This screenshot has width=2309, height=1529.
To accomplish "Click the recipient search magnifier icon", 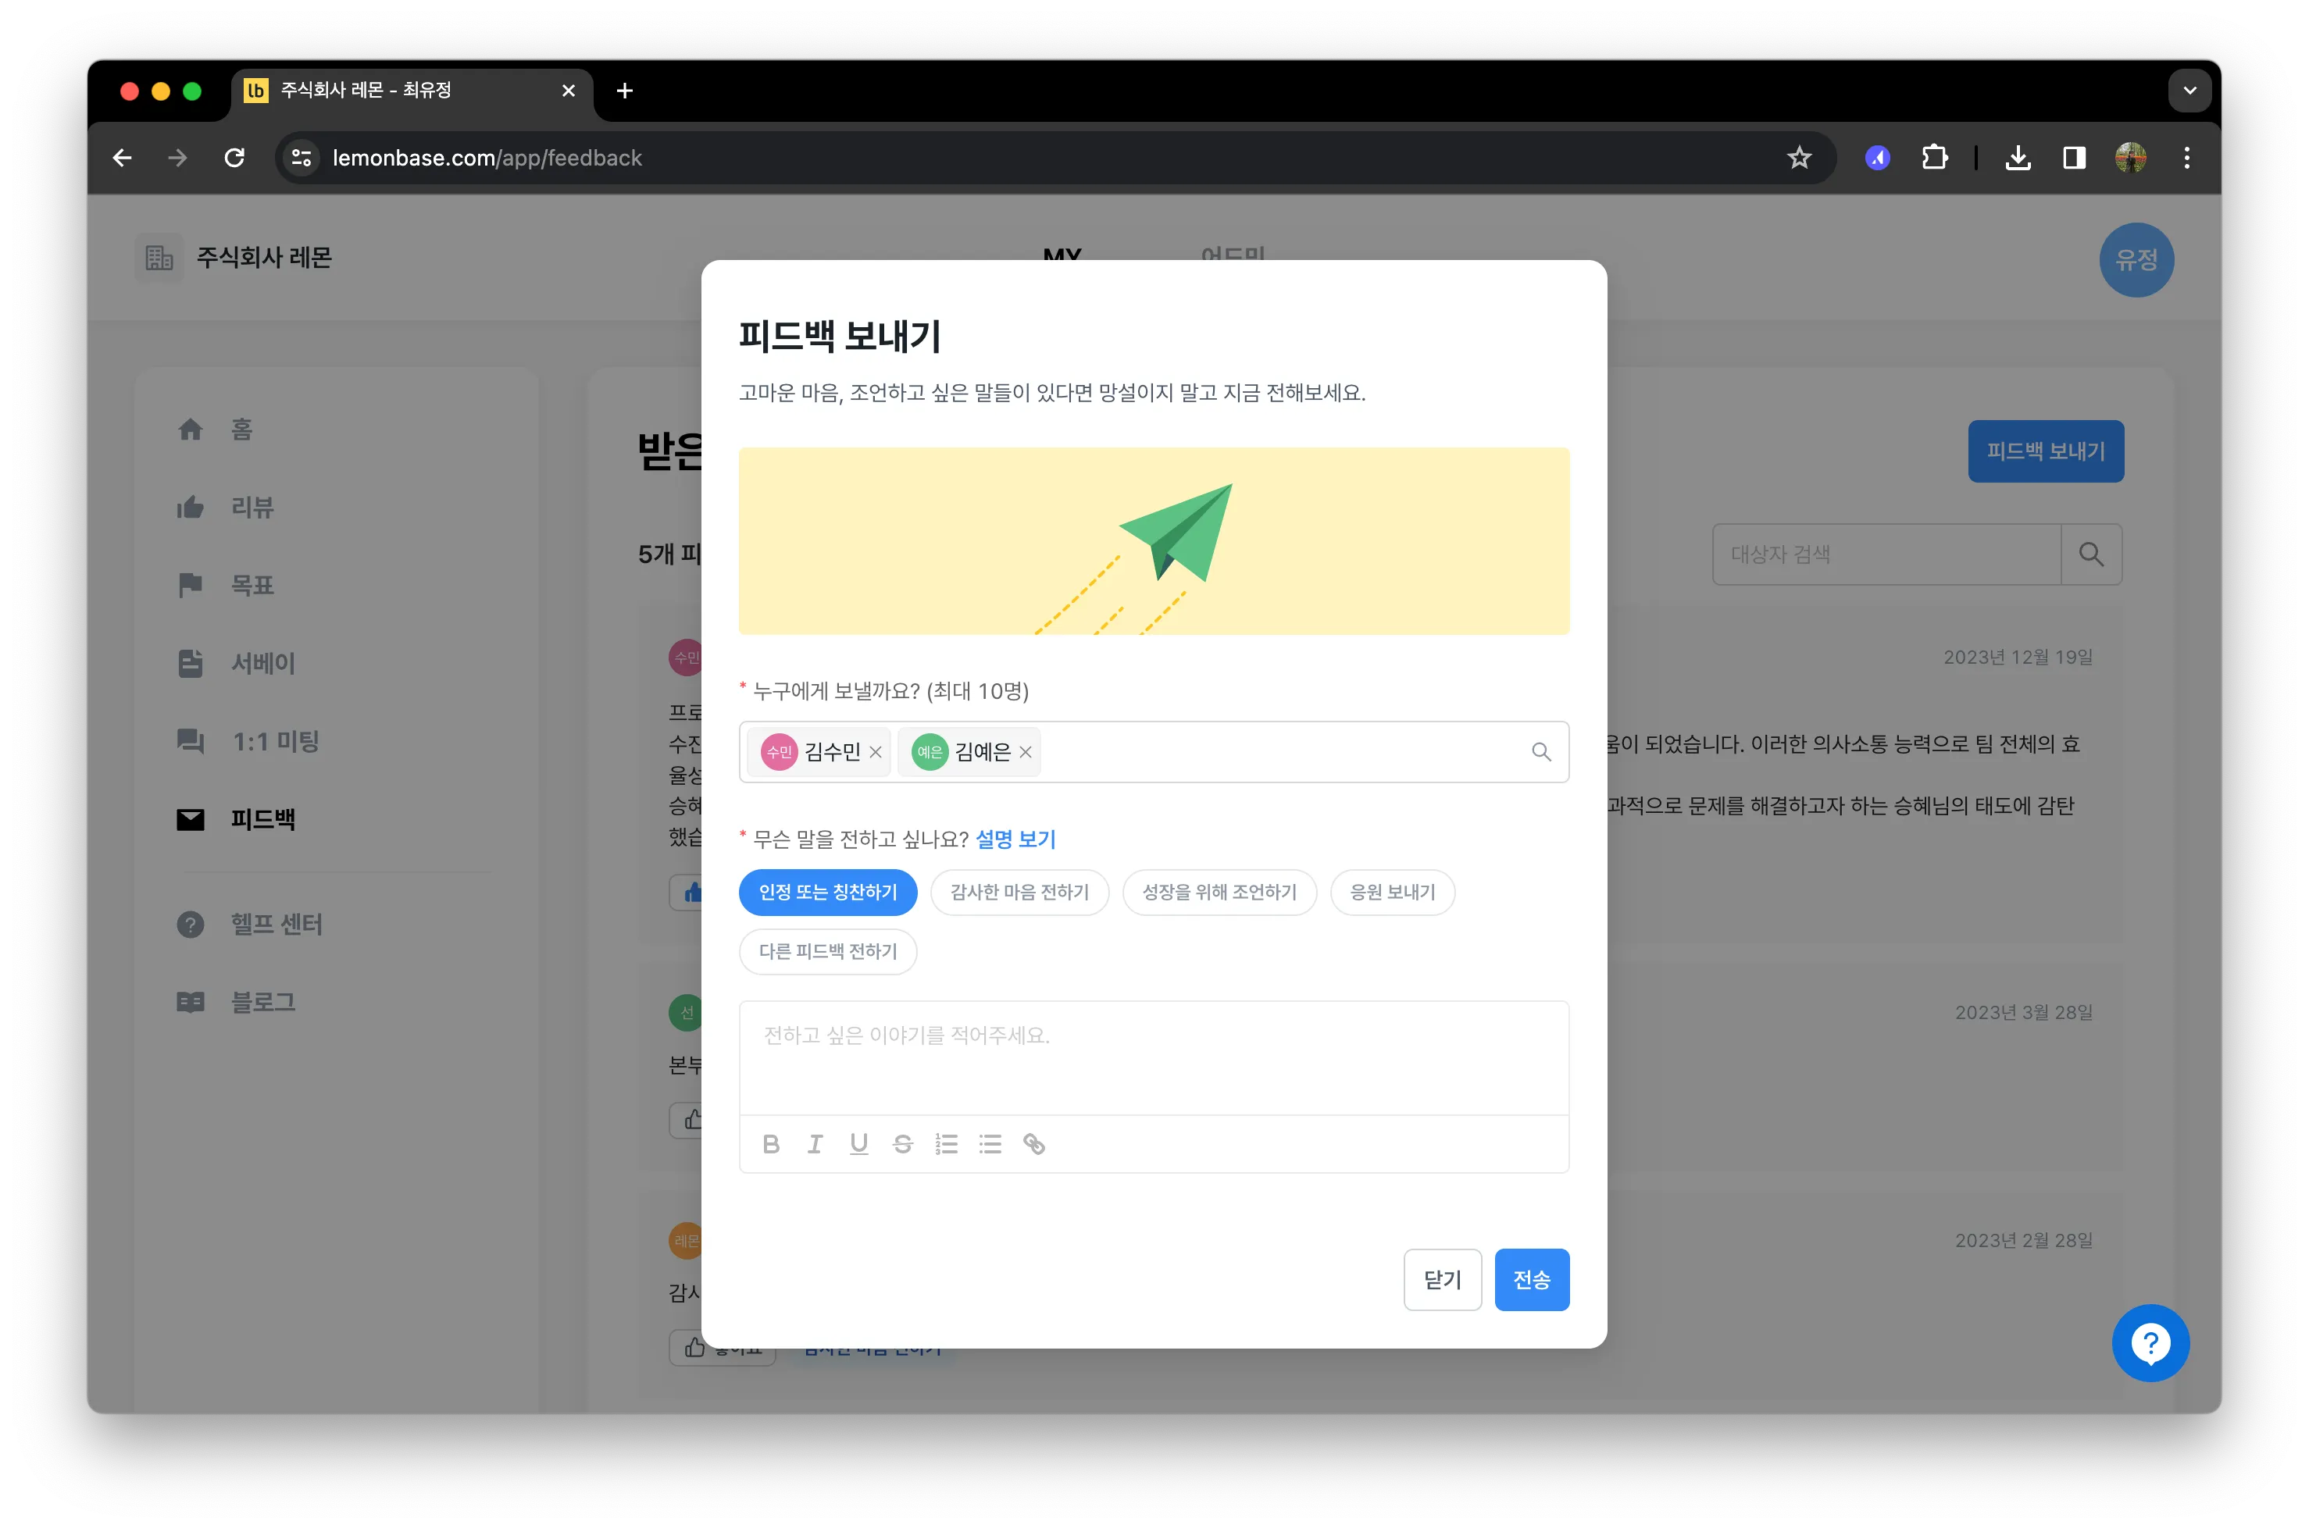I will pos(1541,752).
